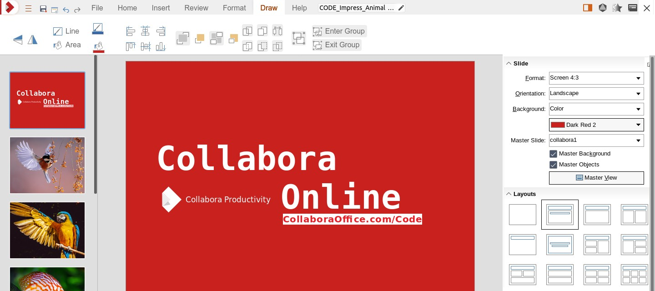Open the hamburger menu icon
The width and height of the screenshot is (655, 291).
pos(28,9)
